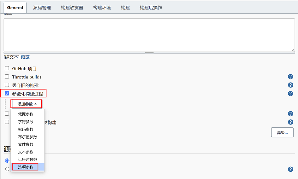
Task: Click the 预览 link
Action: tap(25, 57)
